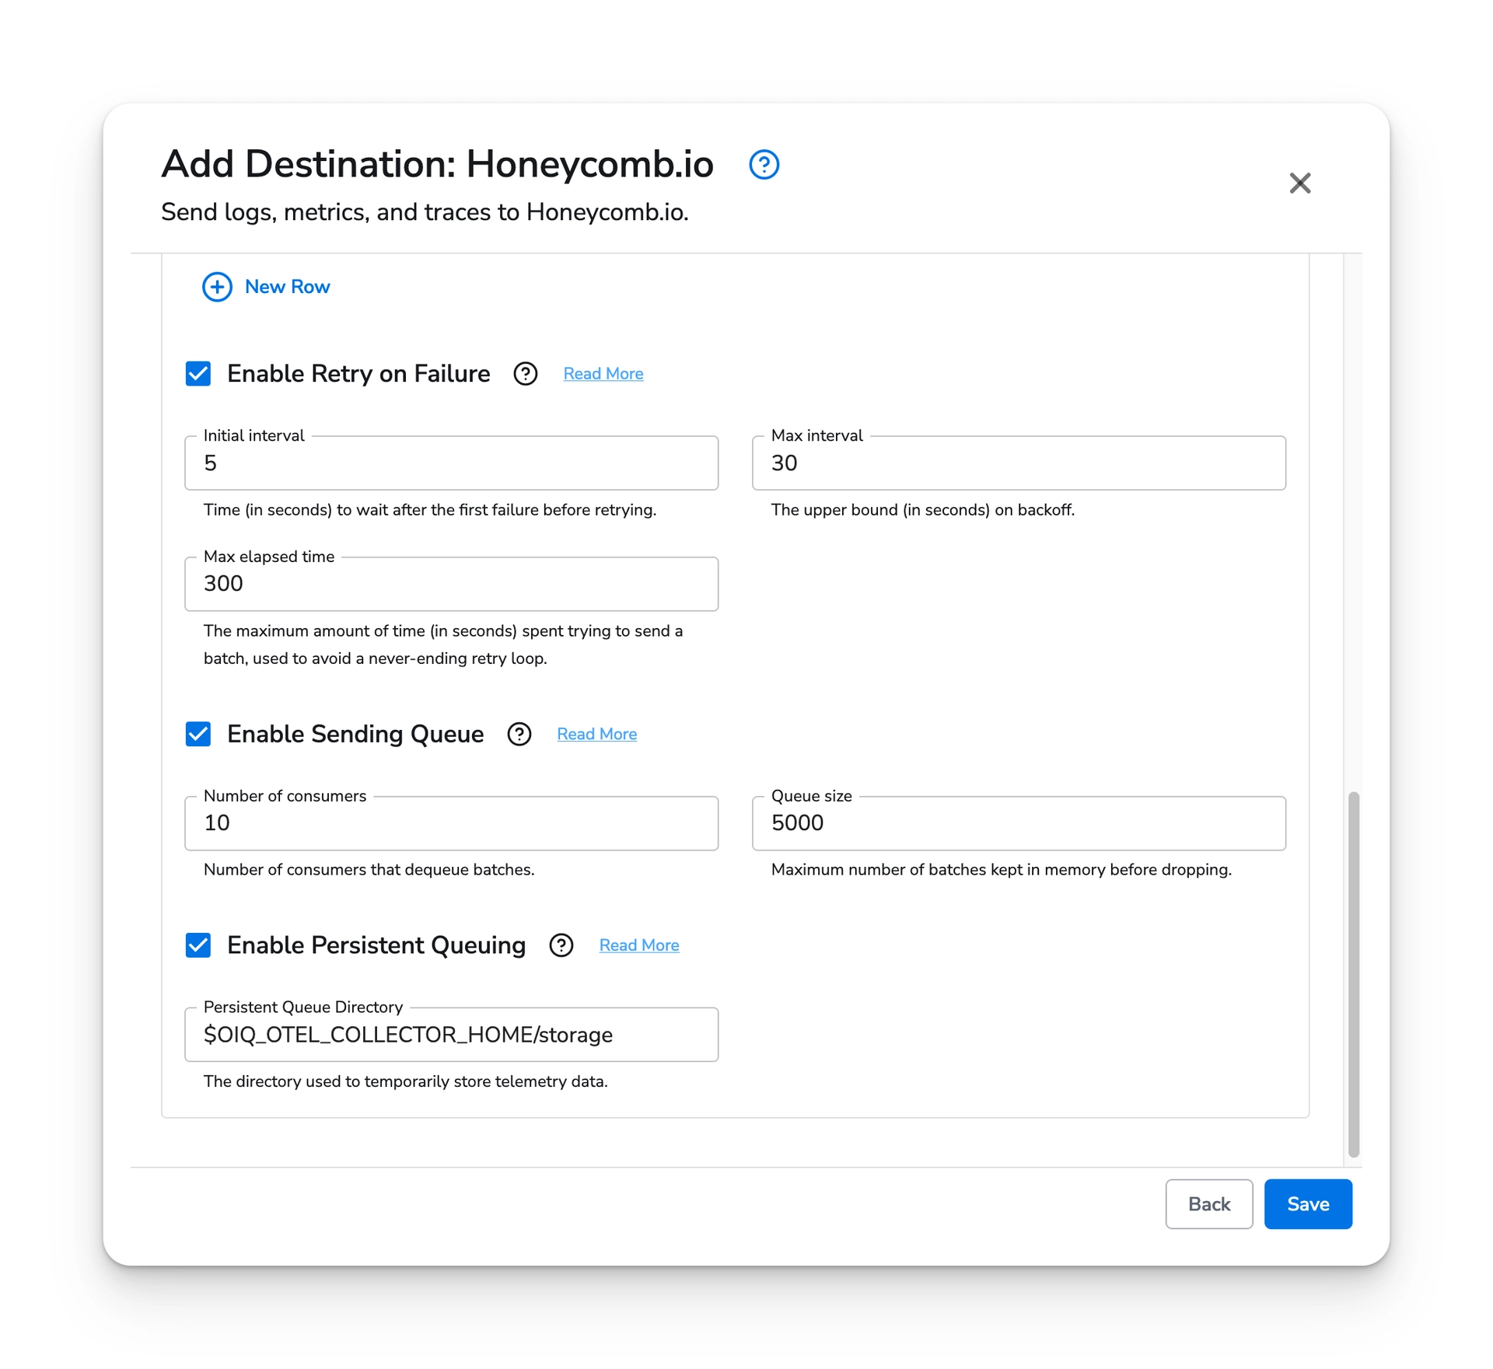Viewport: 1493px width, 1369px height.
Task: Focus the Initial interval field
Action: pyautogui.click(x=451, y=463)
